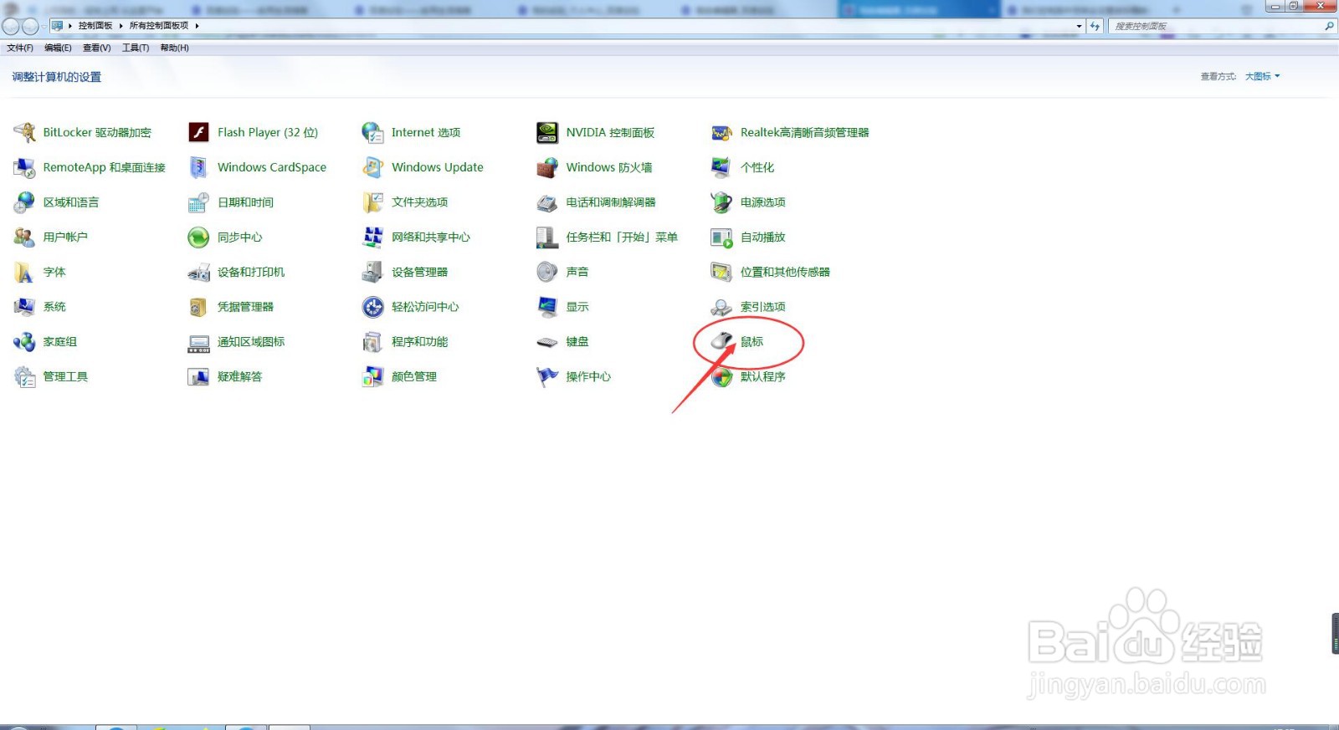1339x730 pixels.
Task: Click the 轻松访问中心 link
Action: [425, 307]
